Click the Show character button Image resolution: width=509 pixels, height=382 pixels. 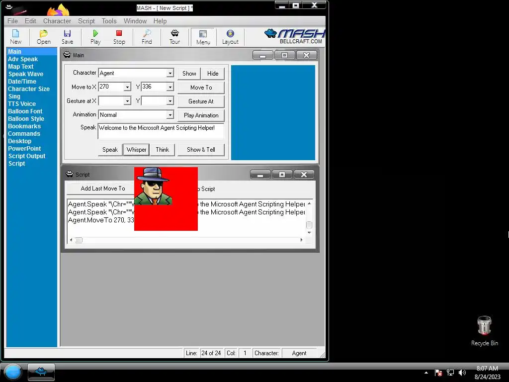click(x=189, y=74)
